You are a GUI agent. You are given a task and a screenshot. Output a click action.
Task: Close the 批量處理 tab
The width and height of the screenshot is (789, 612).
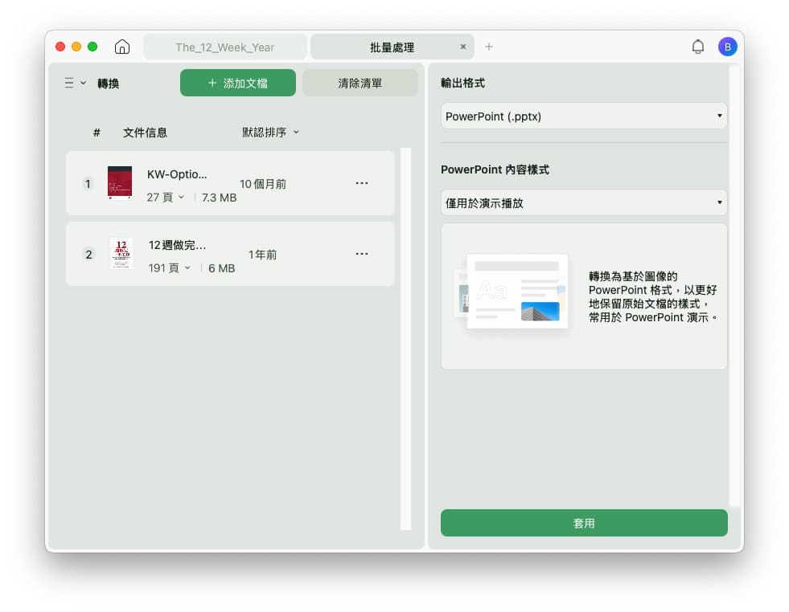(463, 47)
